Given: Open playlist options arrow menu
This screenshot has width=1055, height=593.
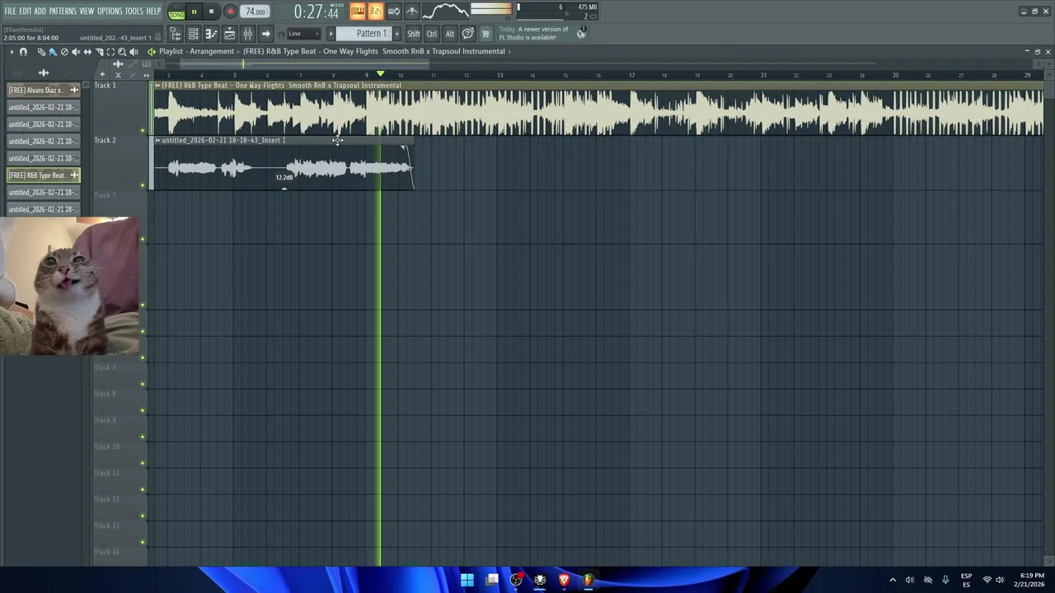Looking at the screenshot, I should (12, 52).
